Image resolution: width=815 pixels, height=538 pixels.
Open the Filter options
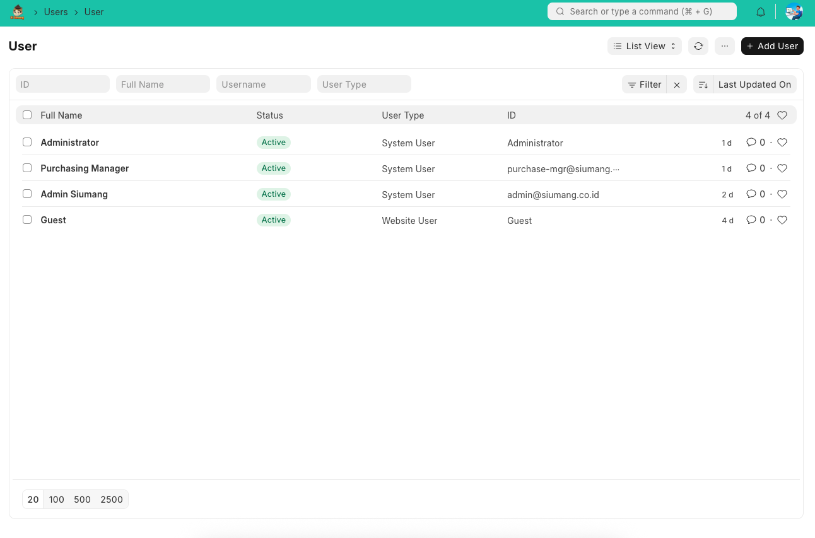coord(644,85)
